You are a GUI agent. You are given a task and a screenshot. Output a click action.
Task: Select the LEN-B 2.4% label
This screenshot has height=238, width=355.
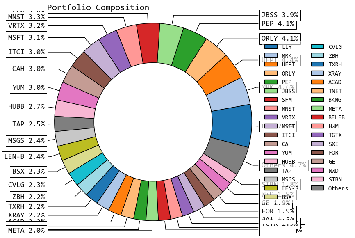click(24, 156)
